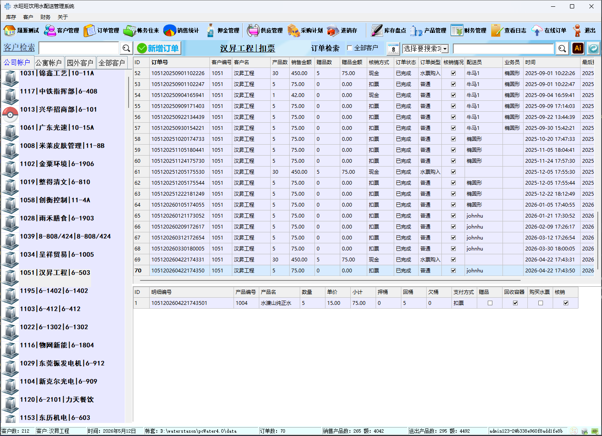602x436 pixels.
Task: Click the 退出 exit icon
Action: coord(584,30)
